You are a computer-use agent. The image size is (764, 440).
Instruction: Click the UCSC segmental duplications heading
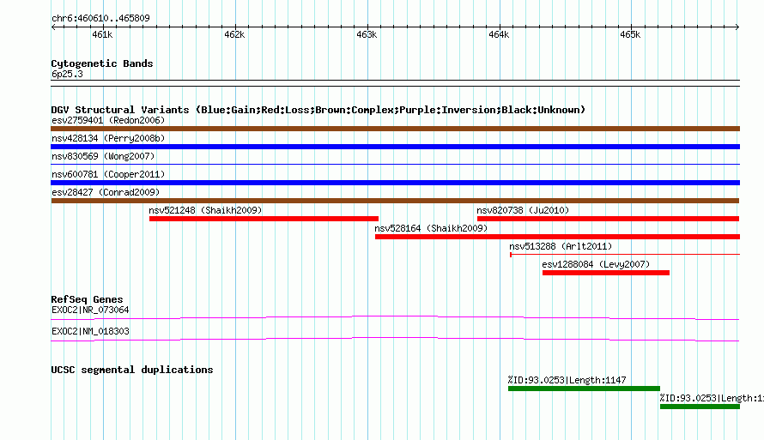pos(132,370)
